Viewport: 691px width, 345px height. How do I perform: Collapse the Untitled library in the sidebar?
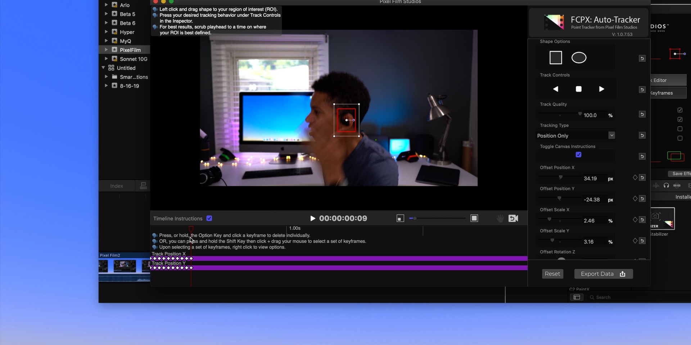point(103,68)
